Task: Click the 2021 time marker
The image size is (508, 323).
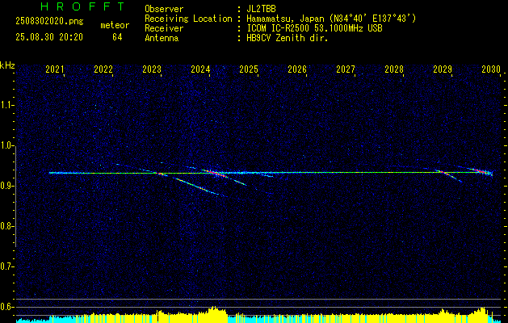Action: click(x=55, y=69)
